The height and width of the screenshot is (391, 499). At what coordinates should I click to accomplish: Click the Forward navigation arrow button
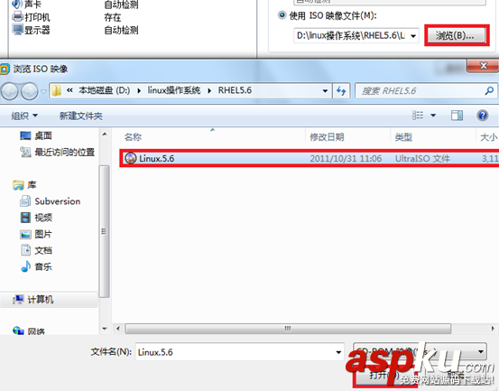tap(29, 91)
